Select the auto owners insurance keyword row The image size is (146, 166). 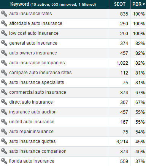pyautogui.click(x=73, y=53)
